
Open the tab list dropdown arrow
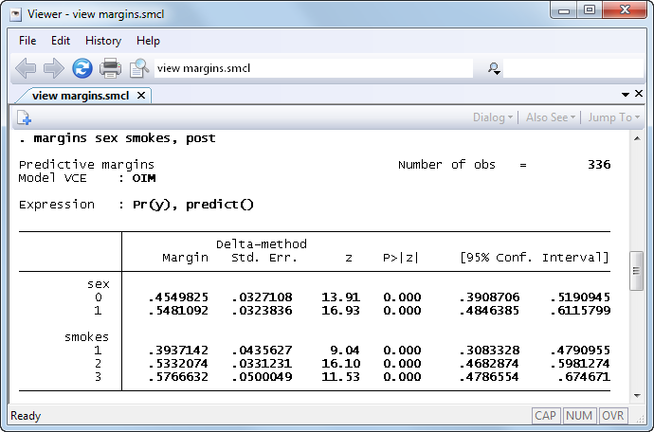click(626, 95)
